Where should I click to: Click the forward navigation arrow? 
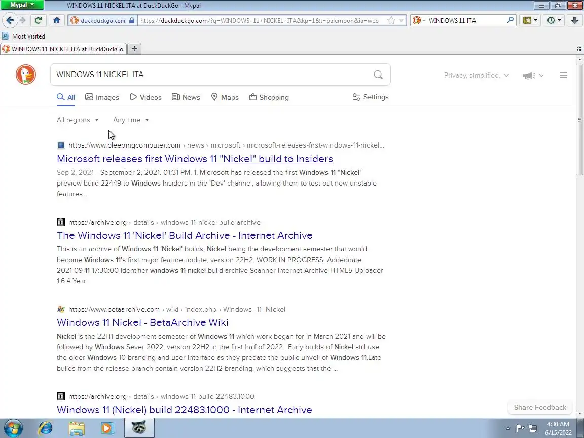coord(23,20)
